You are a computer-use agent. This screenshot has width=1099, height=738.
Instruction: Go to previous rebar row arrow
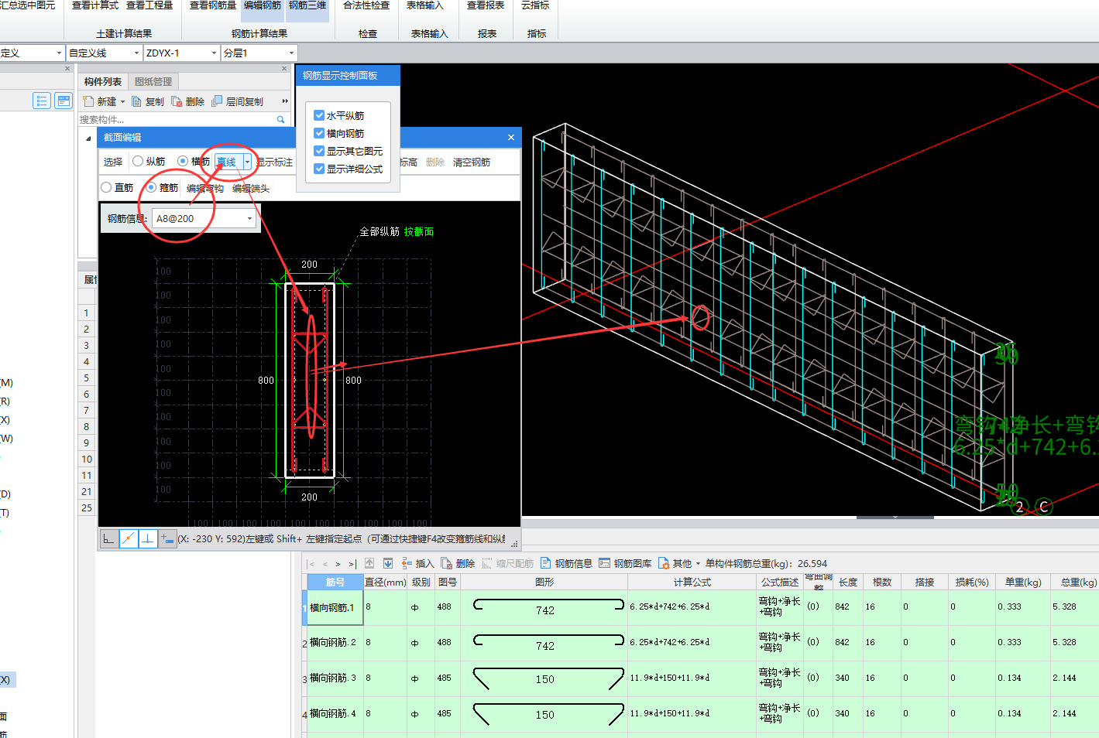pyautogui.click(x=325, y=564)
